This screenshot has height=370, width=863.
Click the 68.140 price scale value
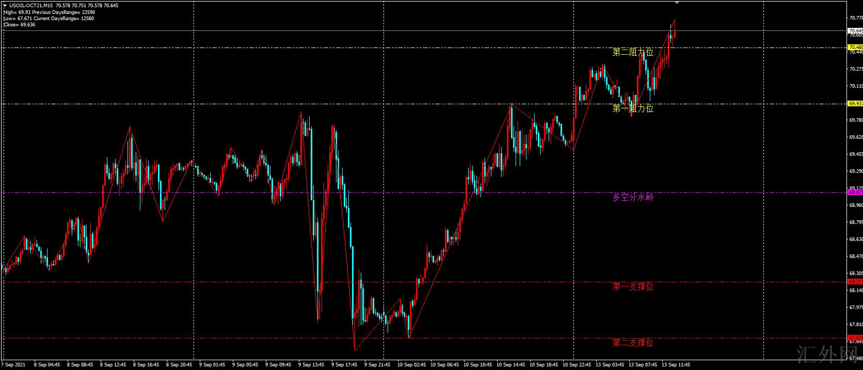[855, 291]
